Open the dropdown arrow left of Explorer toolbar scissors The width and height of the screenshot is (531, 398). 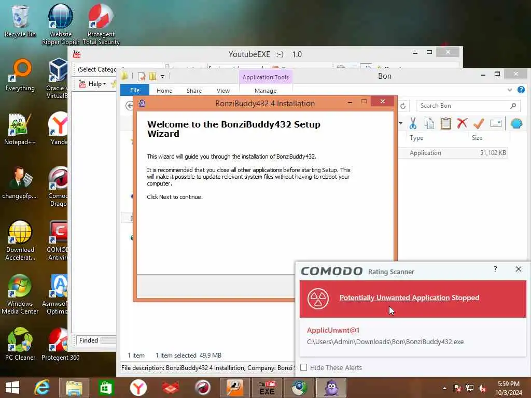(401, 123)
